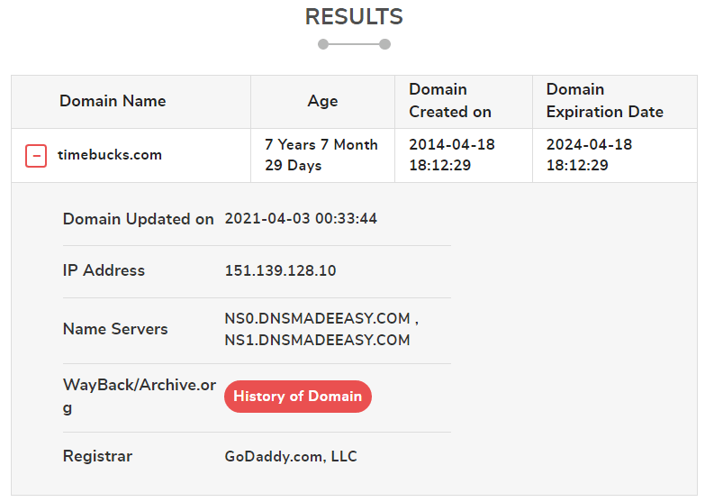Click the GoDaddy.com, LLC registrar value
705x502 pixels.
(291, 457)
